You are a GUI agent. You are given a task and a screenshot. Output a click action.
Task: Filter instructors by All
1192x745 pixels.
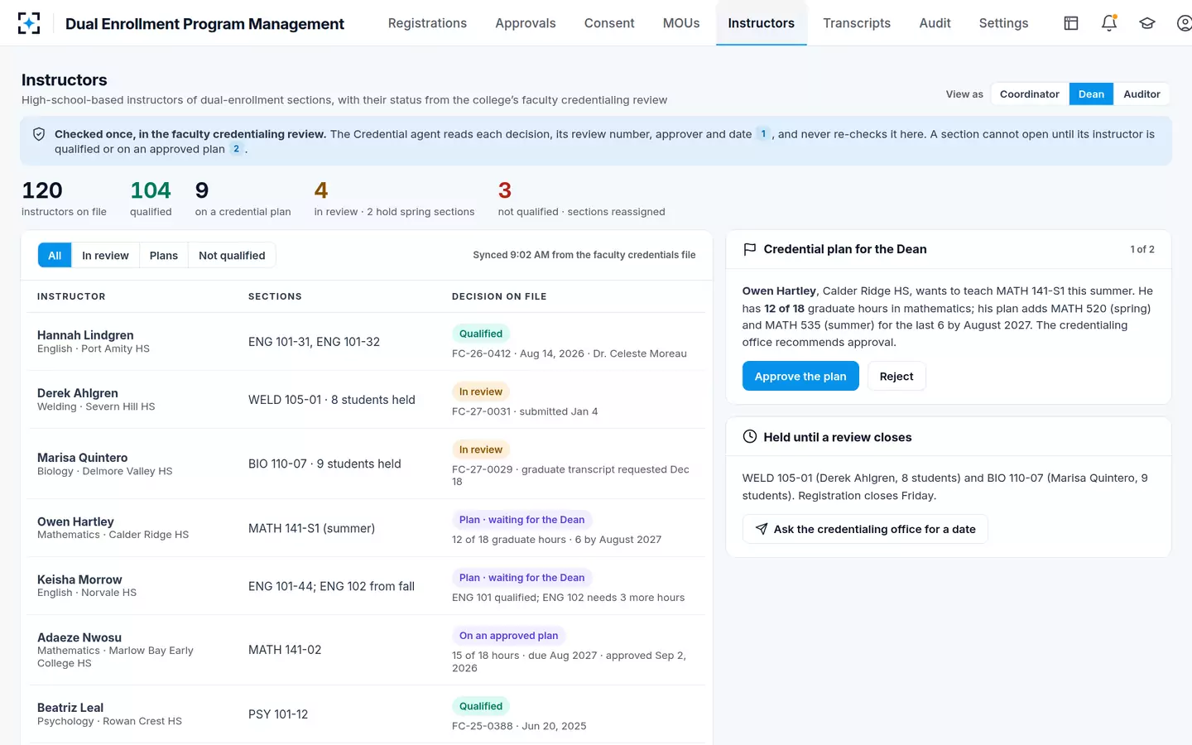[x=55, y=255]
